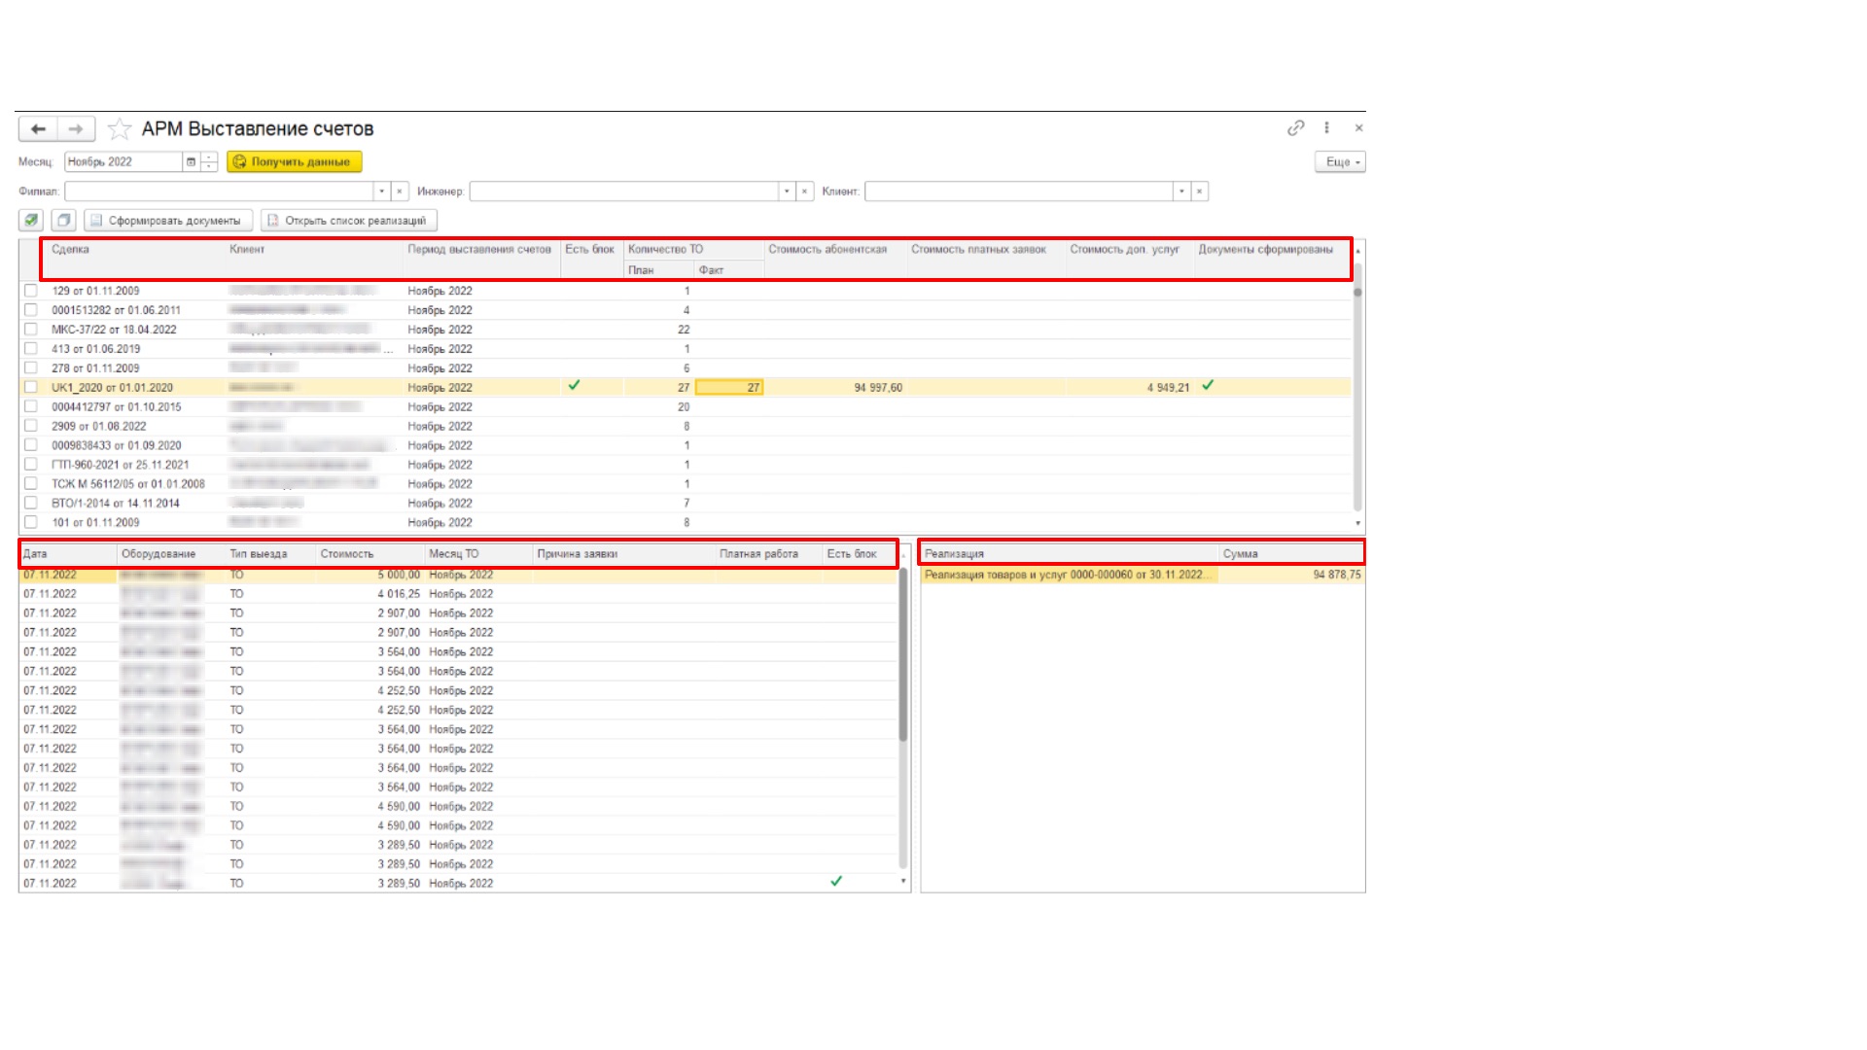Select the Факт cell with value 27
Screen dimensions: 1867x1050
point(729,388)
